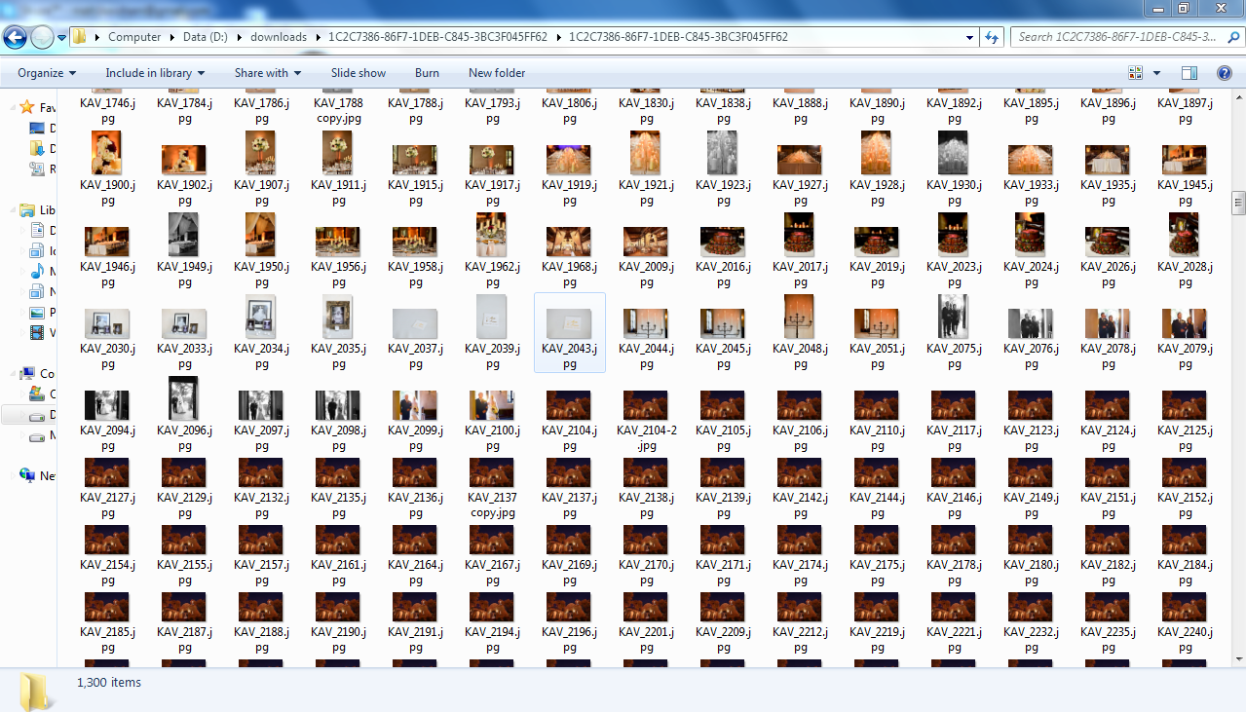1246x712 pixels.
Task: Click the Favorites star in navigation pane
Action: point(26,107)
